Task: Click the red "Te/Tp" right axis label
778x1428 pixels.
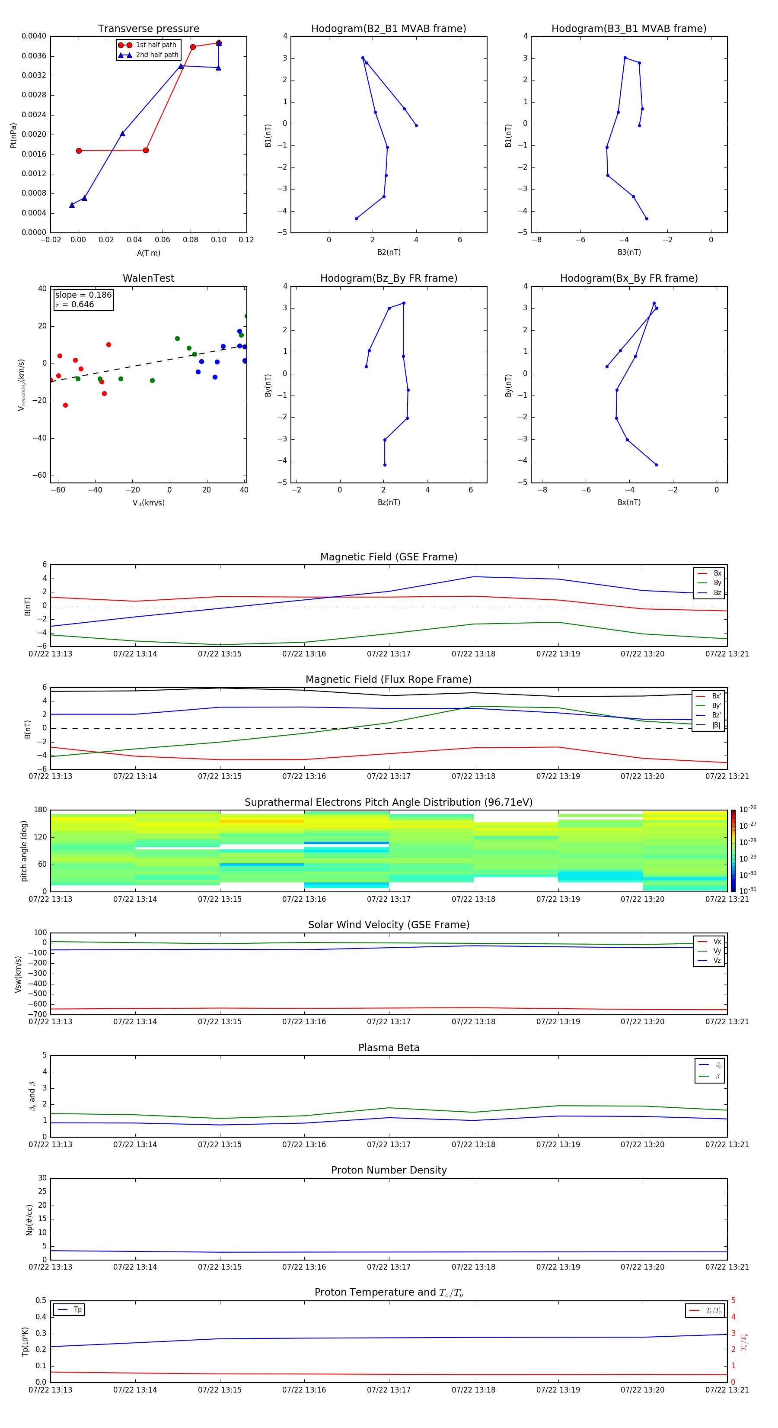Action: coord(744,1341)
